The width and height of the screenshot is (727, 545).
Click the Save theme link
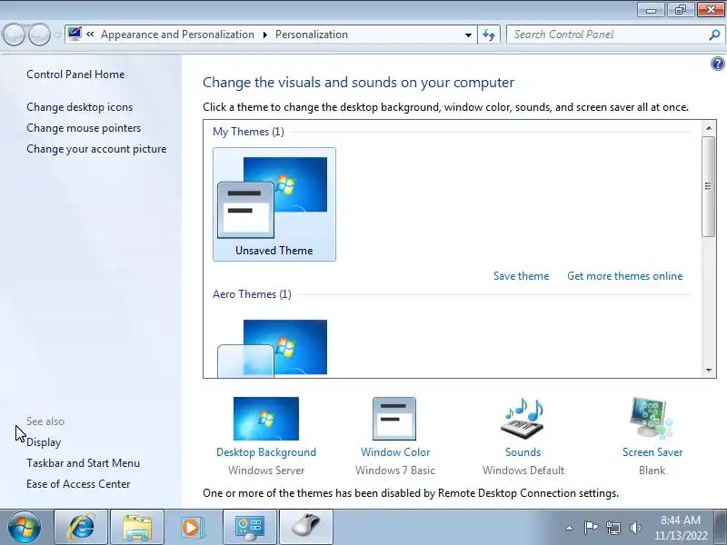pos(521,276)
